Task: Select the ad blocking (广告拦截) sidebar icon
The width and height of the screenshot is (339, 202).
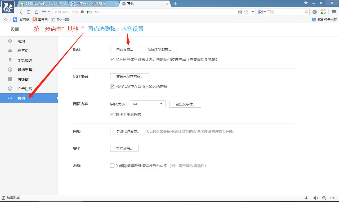Action: (x=10, y=89)
